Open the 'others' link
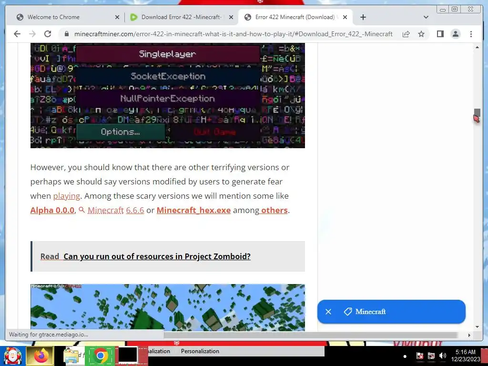The height and width of the screenshot is (366, 488). tap(274, 210)
